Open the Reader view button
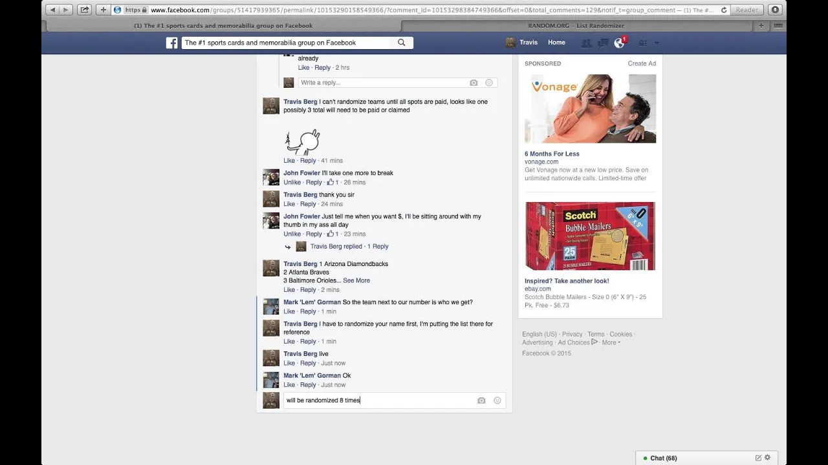Screen dimensions: 828x465 [746, 10]
